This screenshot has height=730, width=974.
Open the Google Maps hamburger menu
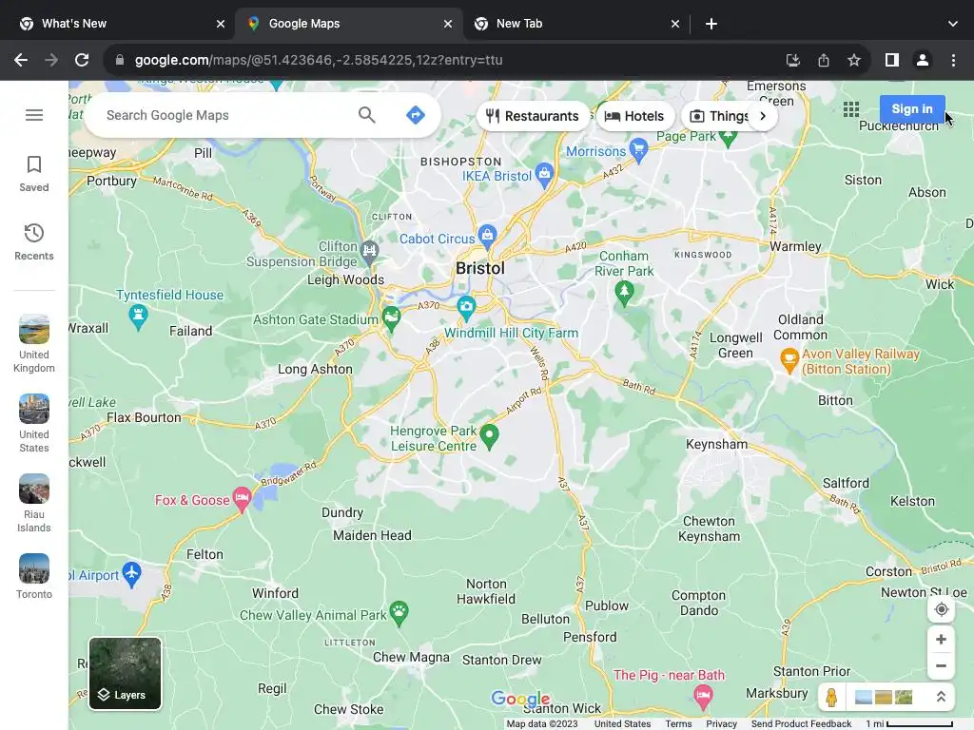[34, 115]
